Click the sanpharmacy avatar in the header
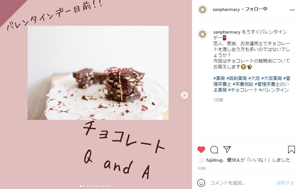The width and height of the screenshot is (298, 189). pyautogui.click(x=203, y=9)
